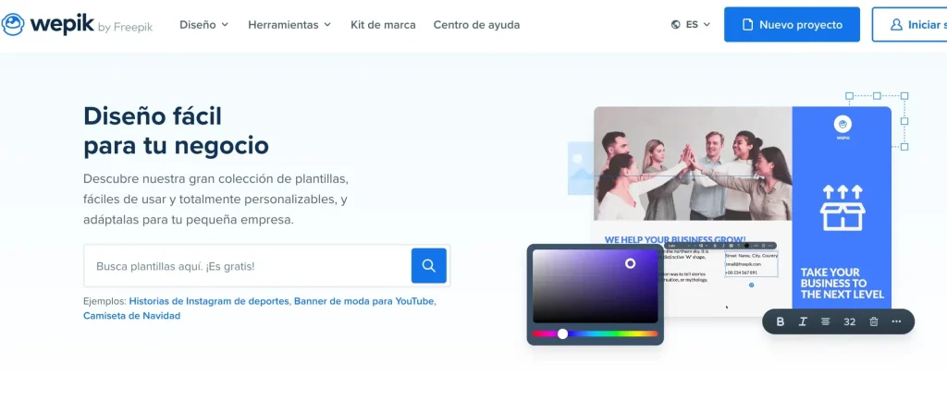Image resolution: width=947 pixels, height=400 pixels.
Task: Click the 'Diseño fácil para tu negocio' heading
Action: click(x=176, y=131)
